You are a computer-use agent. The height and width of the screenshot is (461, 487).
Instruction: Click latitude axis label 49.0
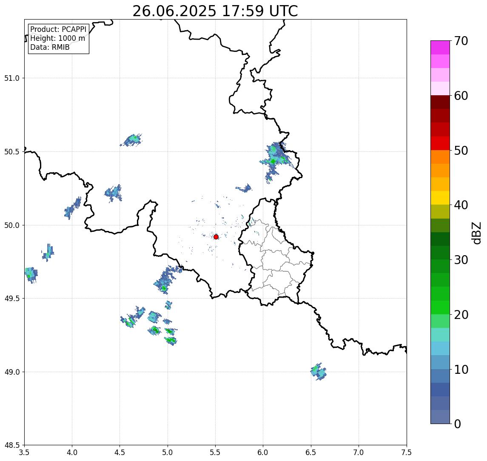click(x=12, y=372)
